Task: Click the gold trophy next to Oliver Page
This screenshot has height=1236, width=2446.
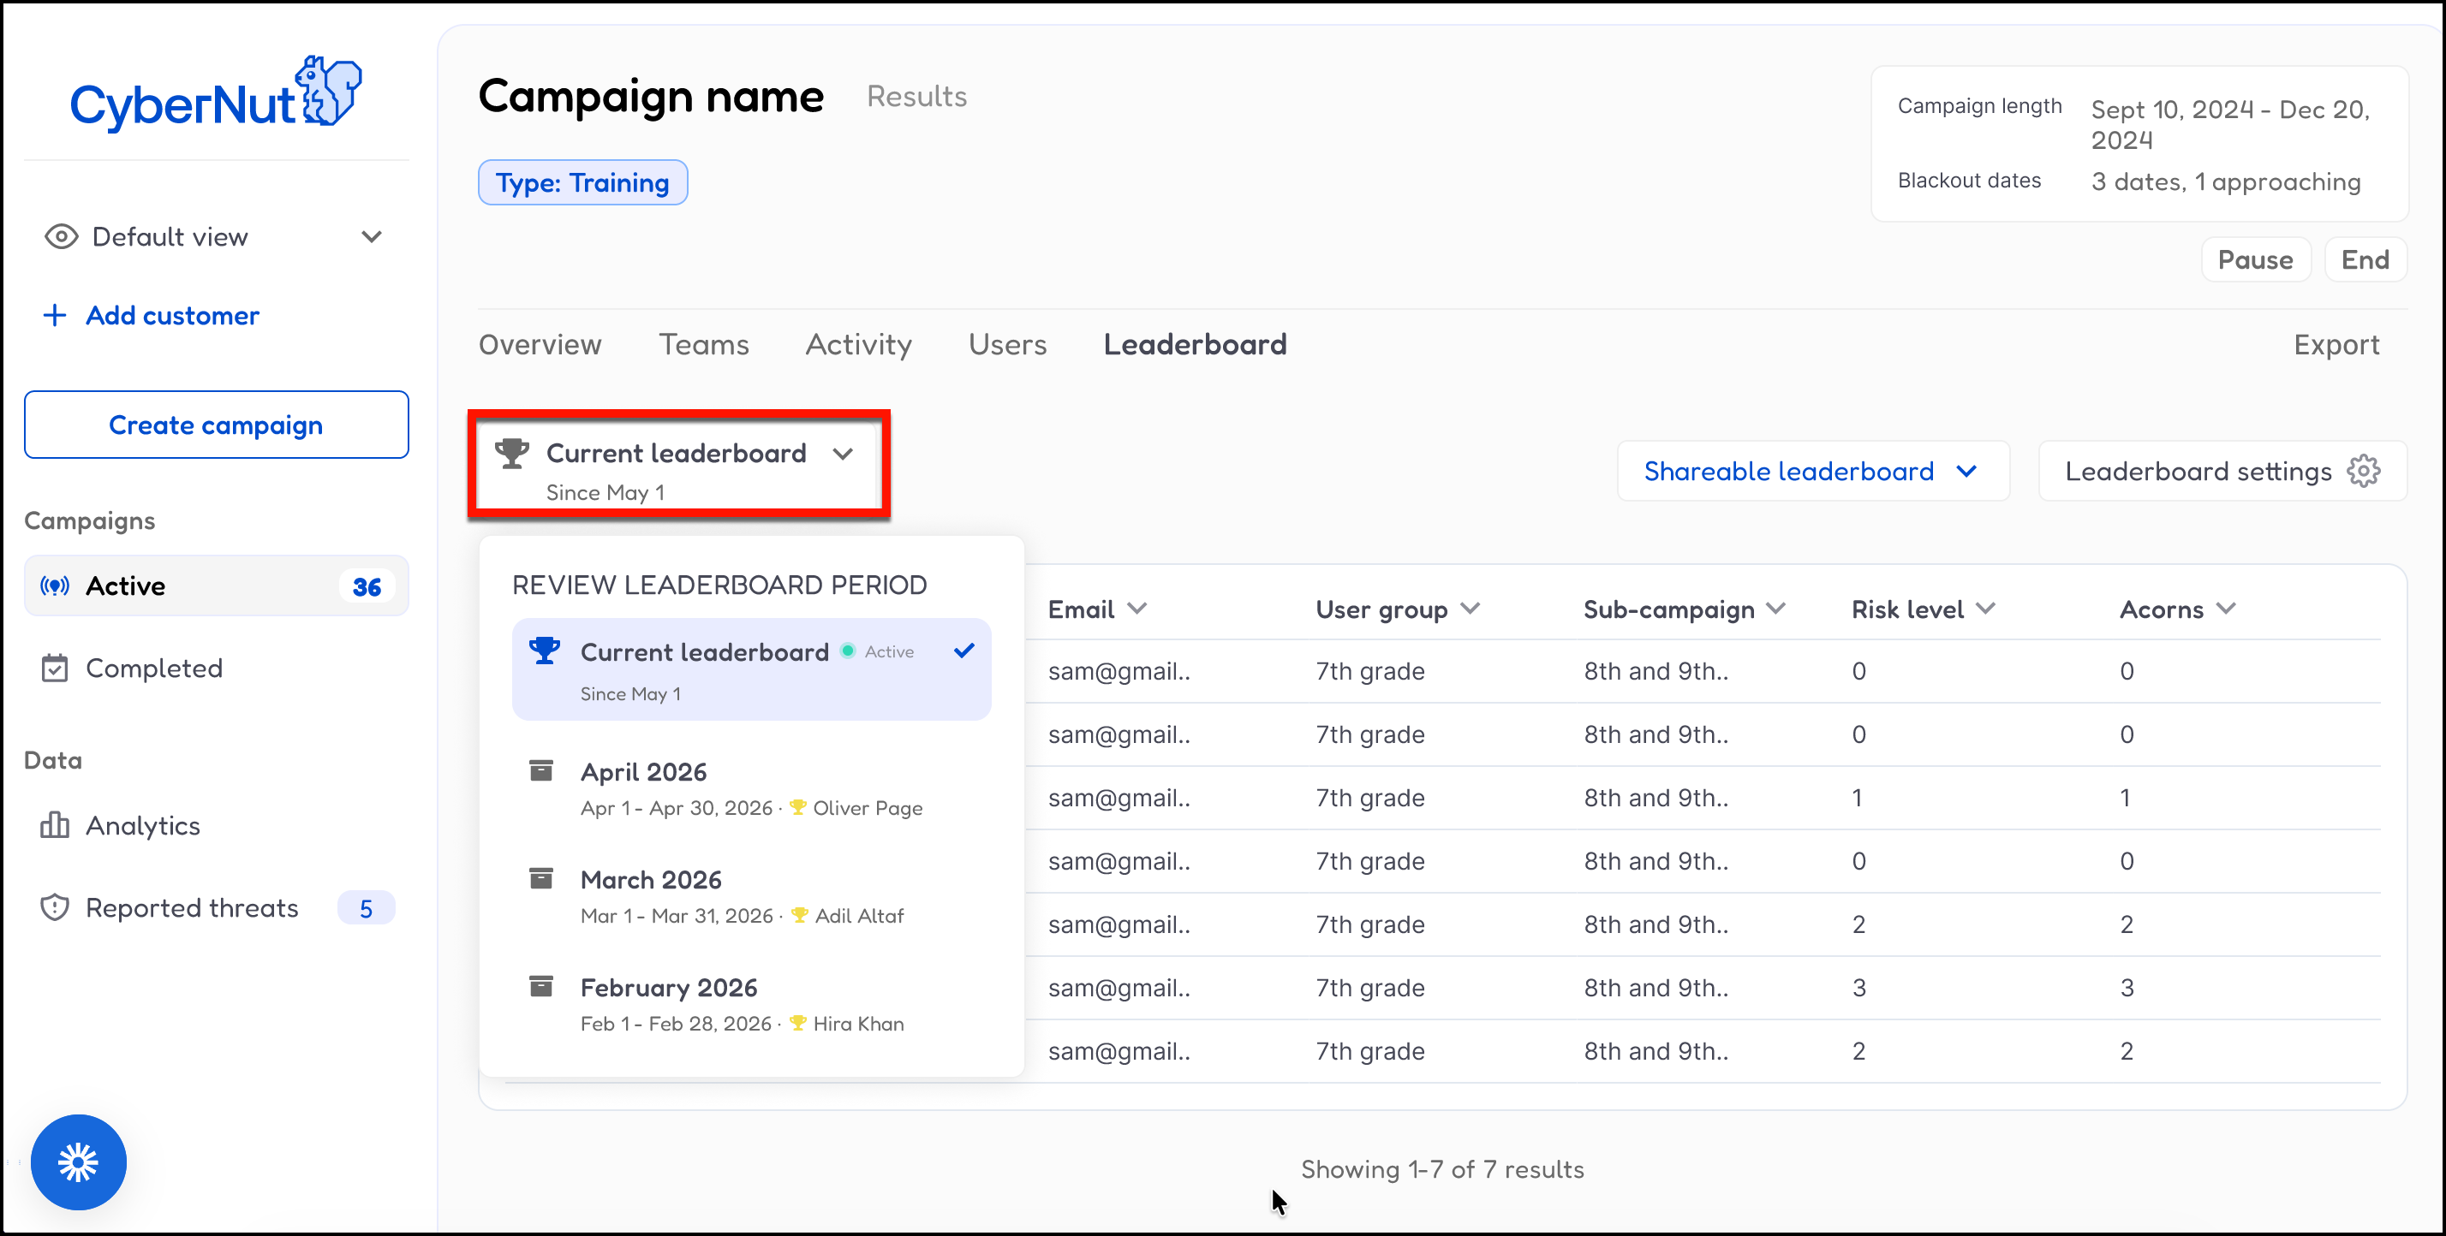Action: coord(797,807)
